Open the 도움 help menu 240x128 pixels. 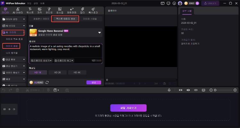[42, 4]
